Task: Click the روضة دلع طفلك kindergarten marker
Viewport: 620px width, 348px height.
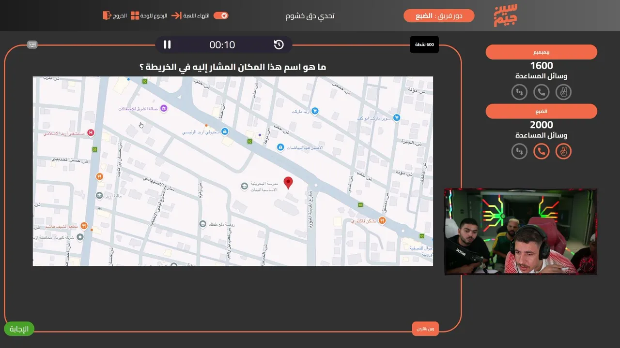Action: (202, 224)
